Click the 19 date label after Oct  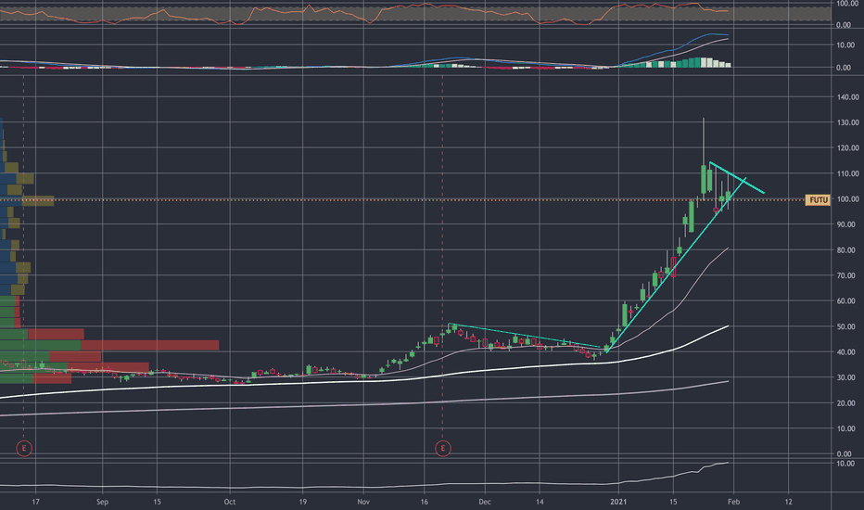tap(302, 502)
